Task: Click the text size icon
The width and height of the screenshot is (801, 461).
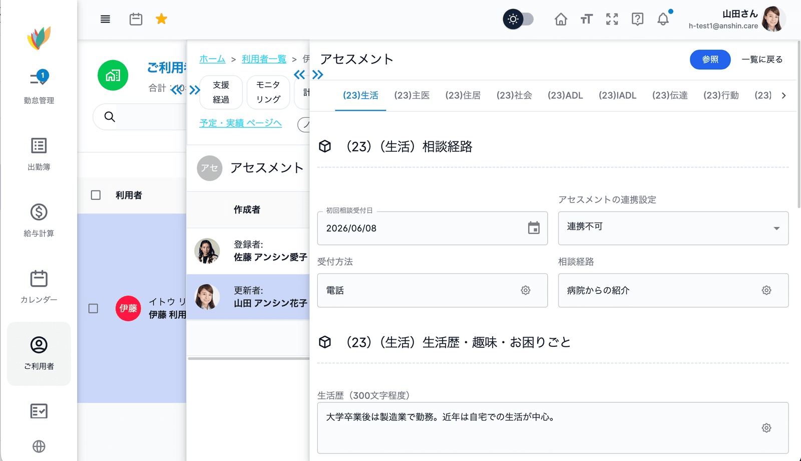Action: [587, 19]
